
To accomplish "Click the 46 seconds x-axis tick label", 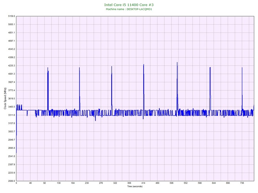I will [x=30, y=183].
